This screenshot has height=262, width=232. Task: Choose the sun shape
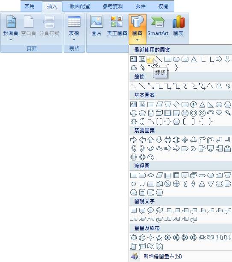click(x=134, y=122)
